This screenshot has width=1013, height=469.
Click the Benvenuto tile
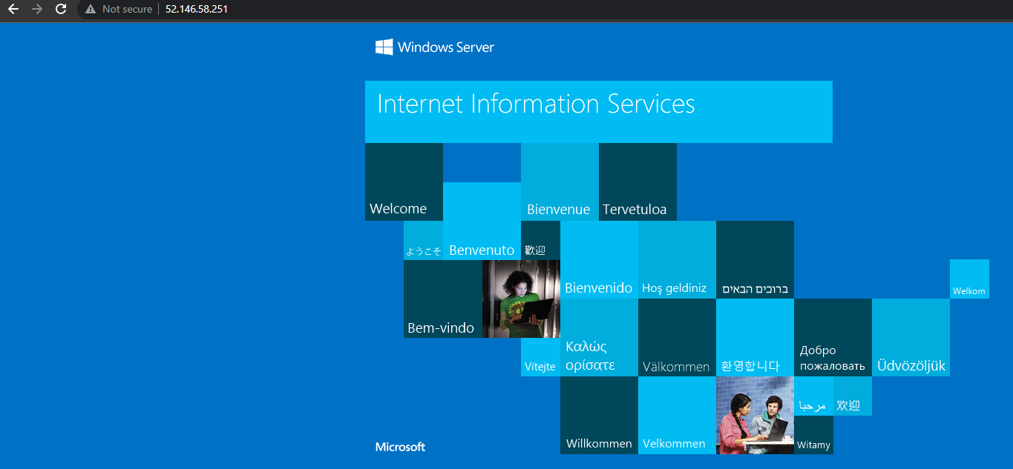coord(482,222)
